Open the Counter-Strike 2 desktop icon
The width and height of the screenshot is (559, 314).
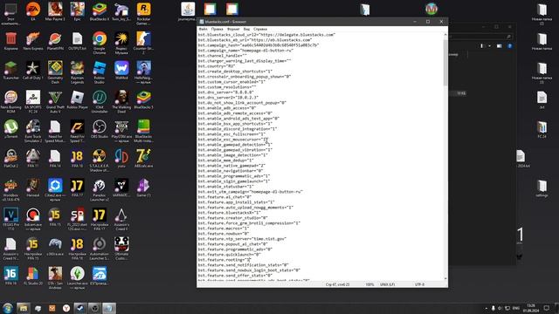pos(143,43)
